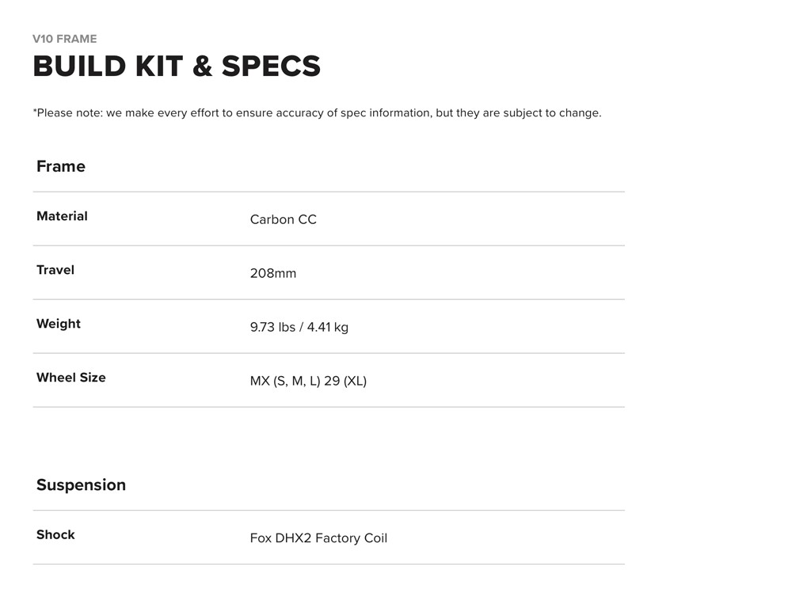
Task: Click the 208mm travel value
Action: (x=273, y=273)
